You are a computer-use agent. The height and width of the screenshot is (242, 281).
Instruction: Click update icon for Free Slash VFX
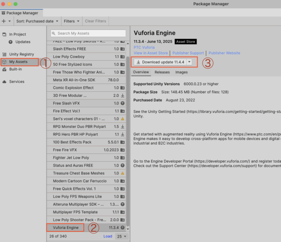pyautogui.click(x=122, y=104)
